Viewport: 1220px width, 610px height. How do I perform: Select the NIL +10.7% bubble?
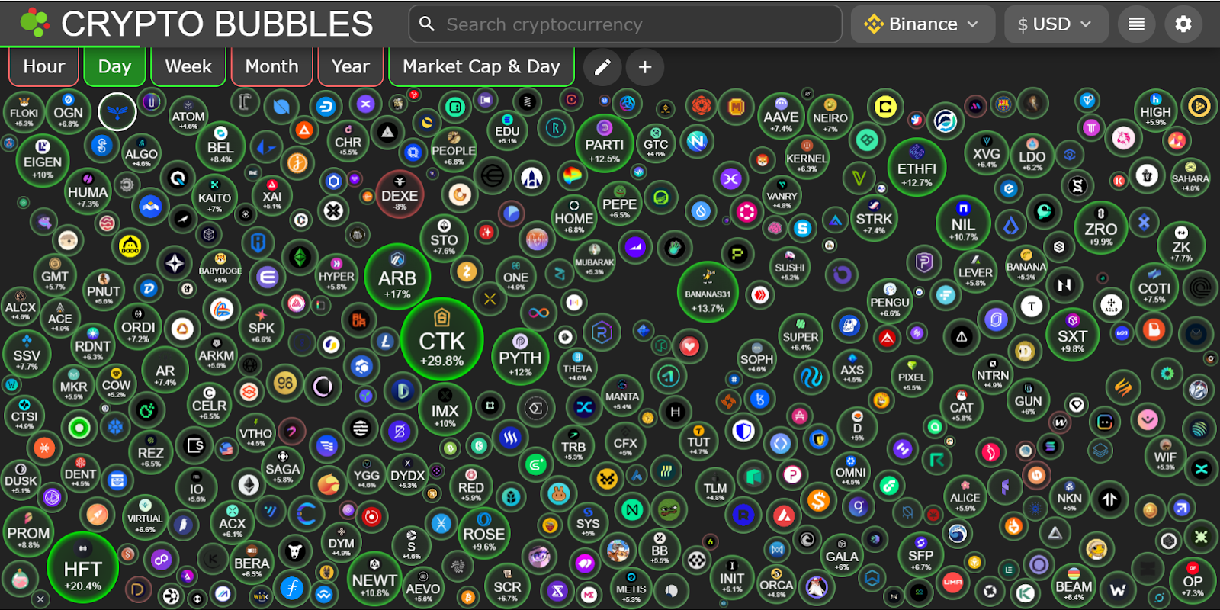click(963, 223)
